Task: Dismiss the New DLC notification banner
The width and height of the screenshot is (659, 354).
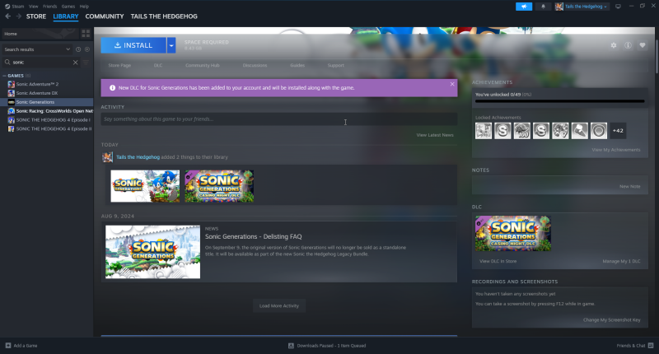Action: coord(452,84)
